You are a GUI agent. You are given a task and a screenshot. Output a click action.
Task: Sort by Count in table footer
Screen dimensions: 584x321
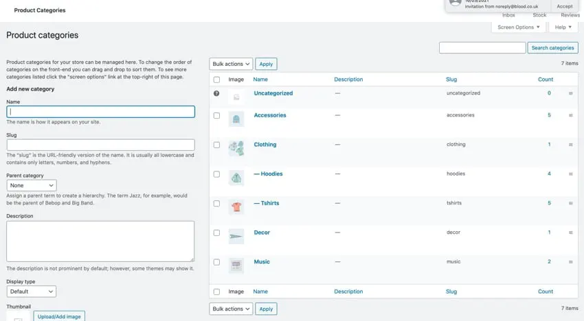546,292
